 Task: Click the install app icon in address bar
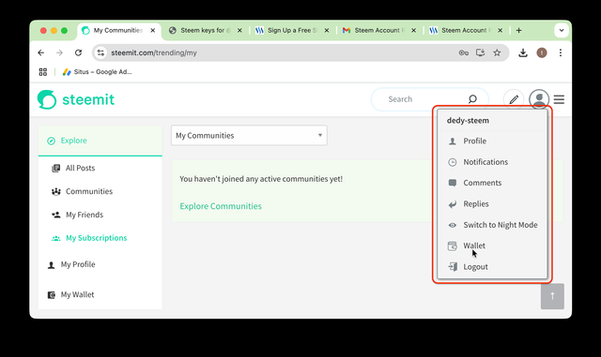[480, 52]
